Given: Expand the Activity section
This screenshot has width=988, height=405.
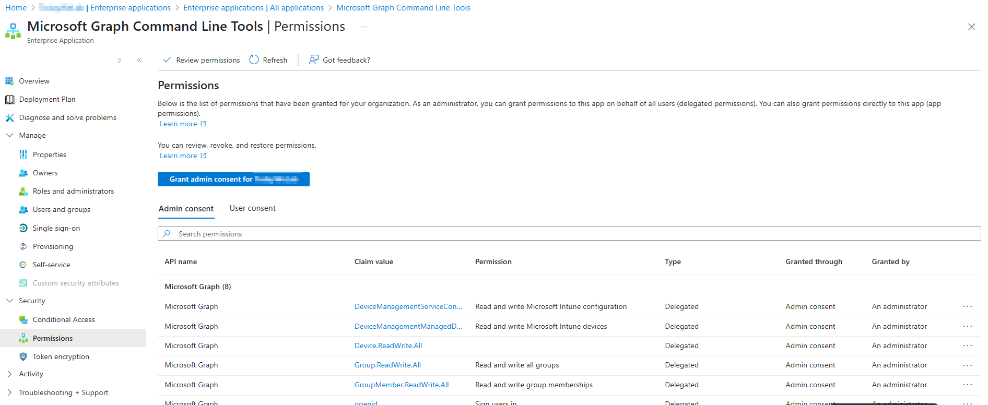Looking at the screenshot, I should point(9,374).
